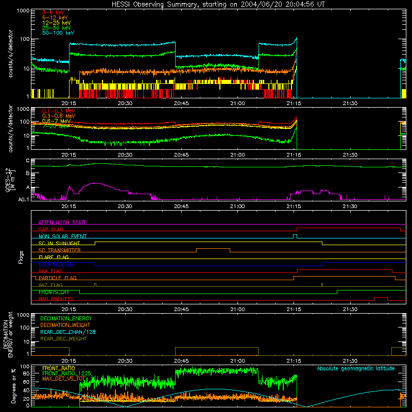Click the SC_IN_SUNLIGHT flag label
This screenshot has height=412, width=412.
click(x=59, y=243)
